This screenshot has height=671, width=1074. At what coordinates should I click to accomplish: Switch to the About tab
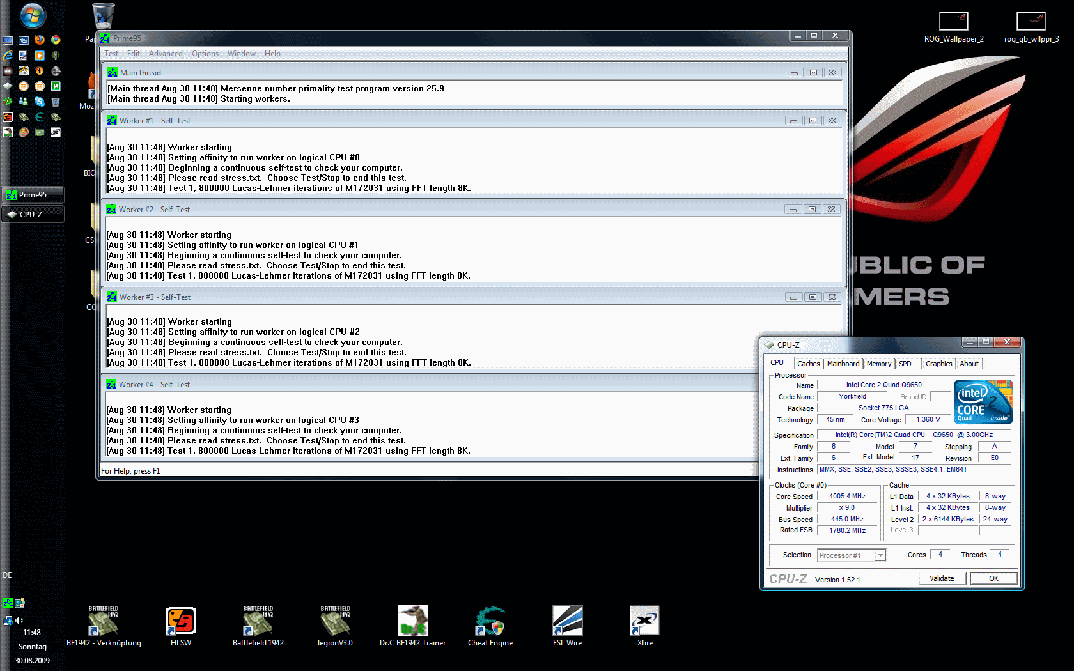pyautogui.click(x=969, y=364)
